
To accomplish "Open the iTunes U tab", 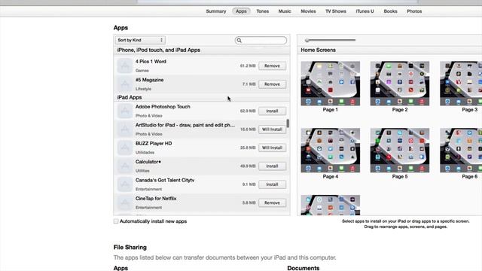I will (365, 11).
